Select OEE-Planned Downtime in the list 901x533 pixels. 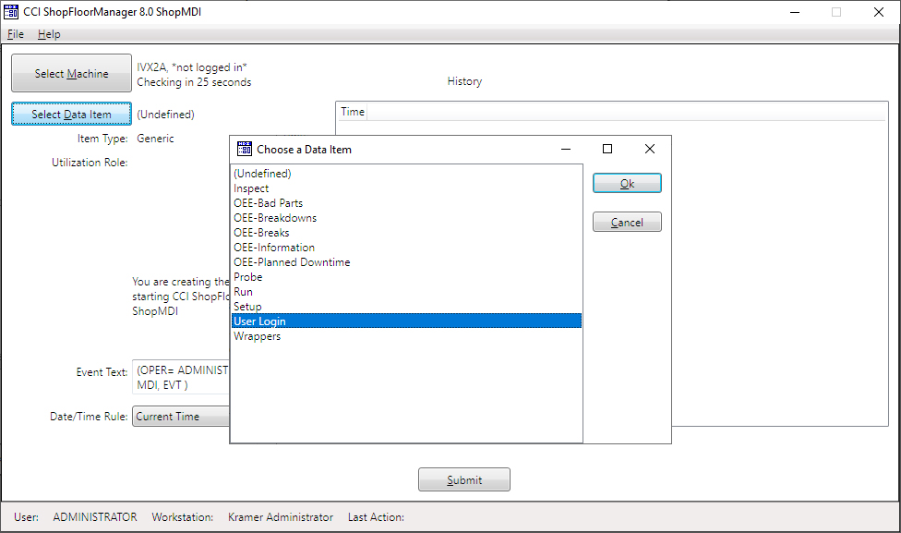[406, 262]
